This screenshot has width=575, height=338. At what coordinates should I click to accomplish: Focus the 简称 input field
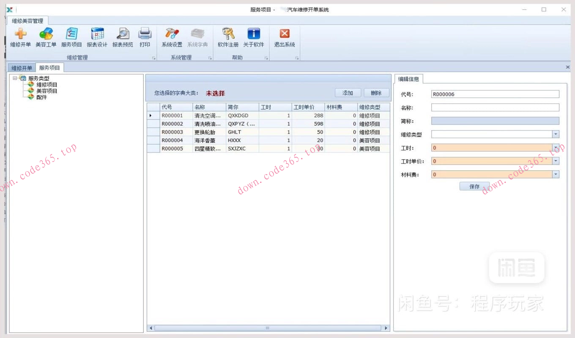(x=495, y=121)
